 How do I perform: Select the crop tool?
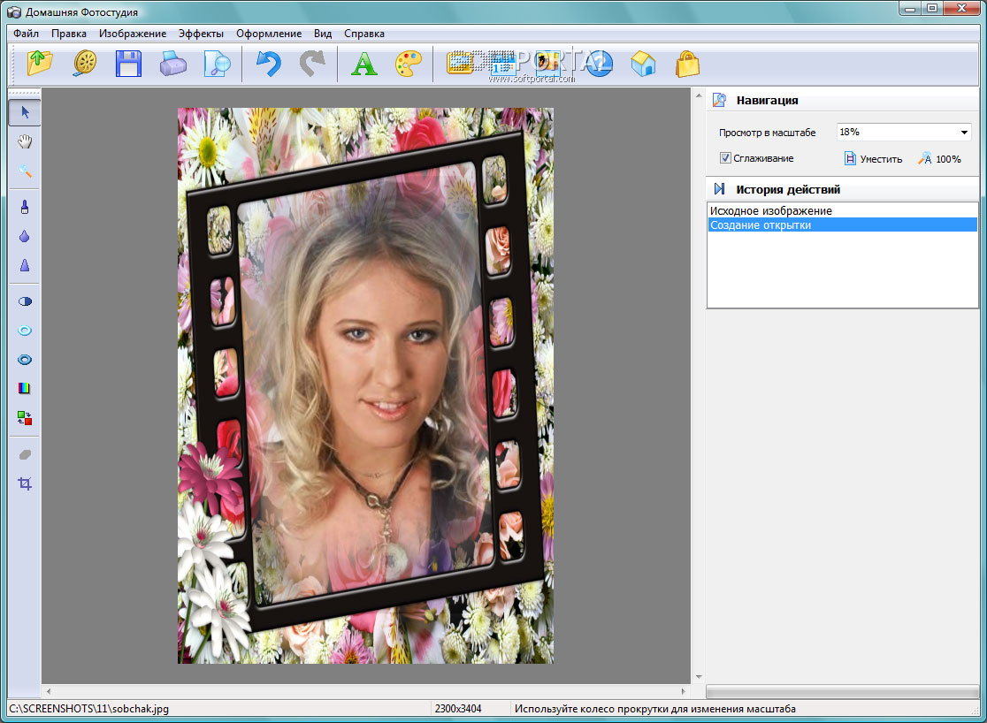(25, 483)
